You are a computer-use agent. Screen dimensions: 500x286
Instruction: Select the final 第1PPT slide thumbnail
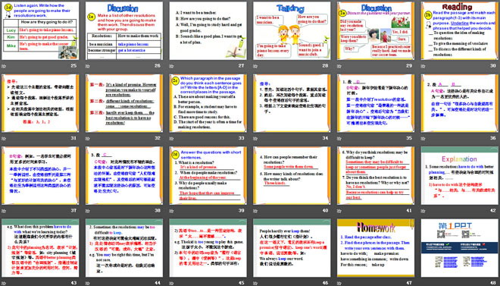tap(460, 248)
